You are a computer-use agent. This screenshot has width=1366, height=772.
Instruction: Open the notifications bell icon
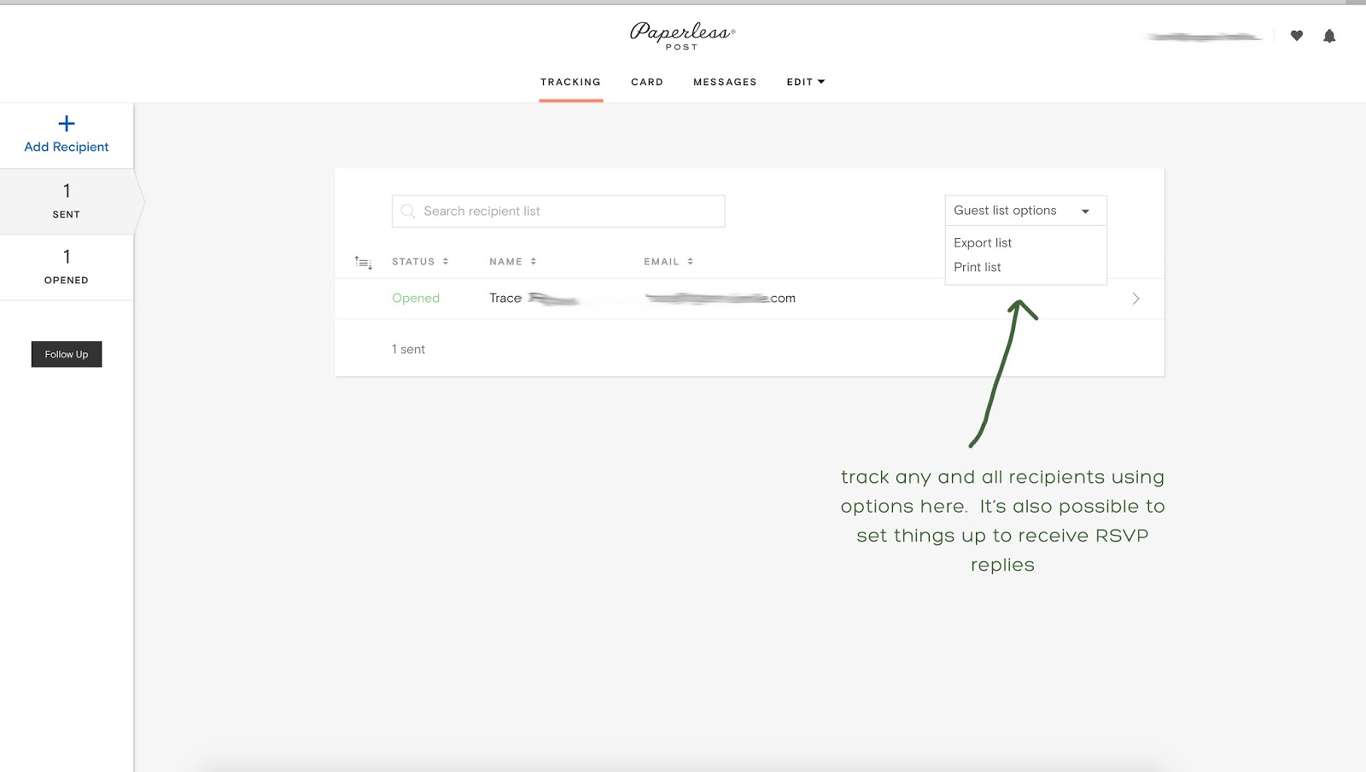click(1329, 36)
